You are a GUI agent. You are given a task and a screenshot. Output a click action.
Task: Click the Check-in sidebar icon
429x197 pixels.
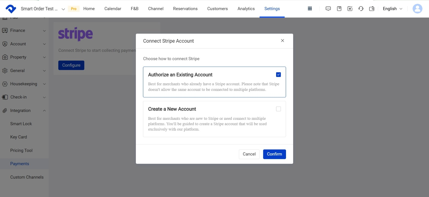5,97
